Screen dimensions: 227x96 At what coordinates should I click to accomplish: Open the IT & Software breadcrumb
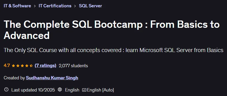point(17,6)
